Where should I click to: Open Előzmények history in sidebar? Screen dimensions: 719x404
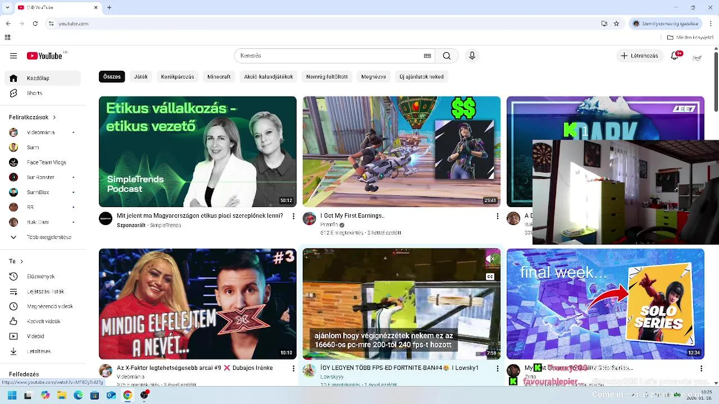(43, 277)
